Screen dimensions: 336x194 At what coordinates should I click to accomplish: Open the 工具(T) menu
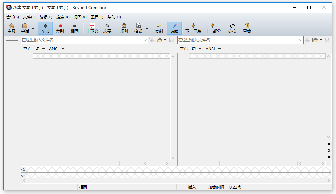(x=97, y=17)
